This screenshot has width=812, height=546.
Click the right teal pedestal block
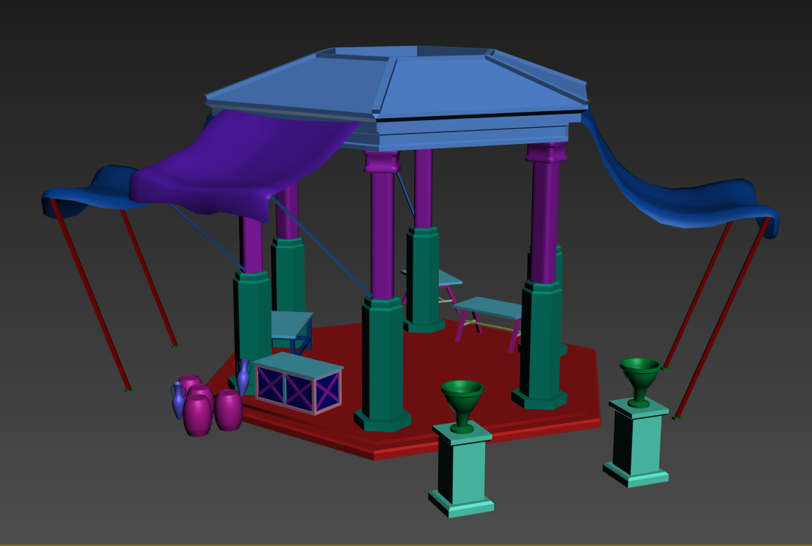(x=638, y=443)
